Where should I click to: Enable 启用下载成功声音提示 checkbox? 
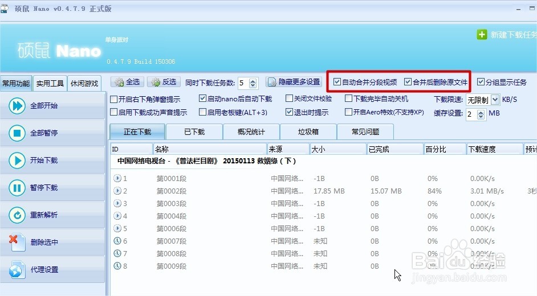click(113, 112)
